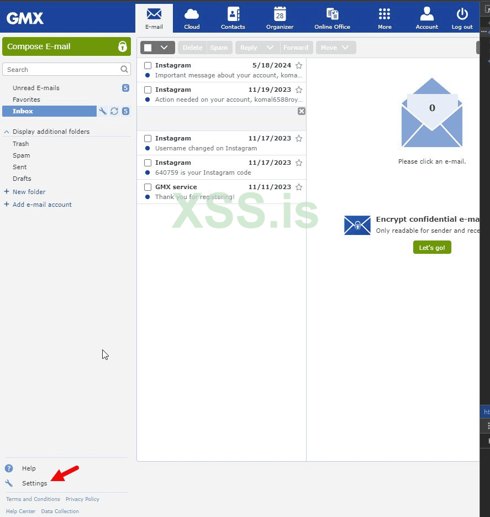
Task: Open the Sent folder
Action: pos(20,167)
